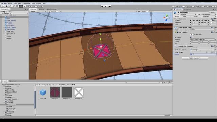
Task: Select the Move tool in the toolbar
Action: 6,6
